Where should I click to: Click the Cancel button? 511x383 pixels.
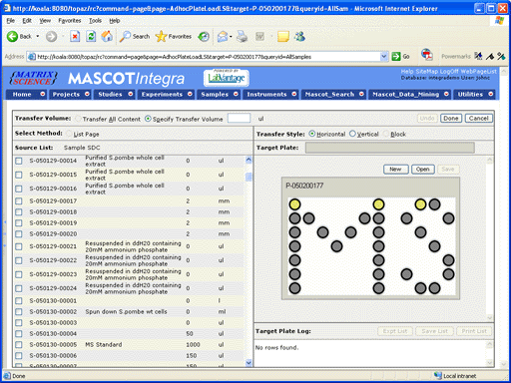pyautogui.click(x=478, y=118)
